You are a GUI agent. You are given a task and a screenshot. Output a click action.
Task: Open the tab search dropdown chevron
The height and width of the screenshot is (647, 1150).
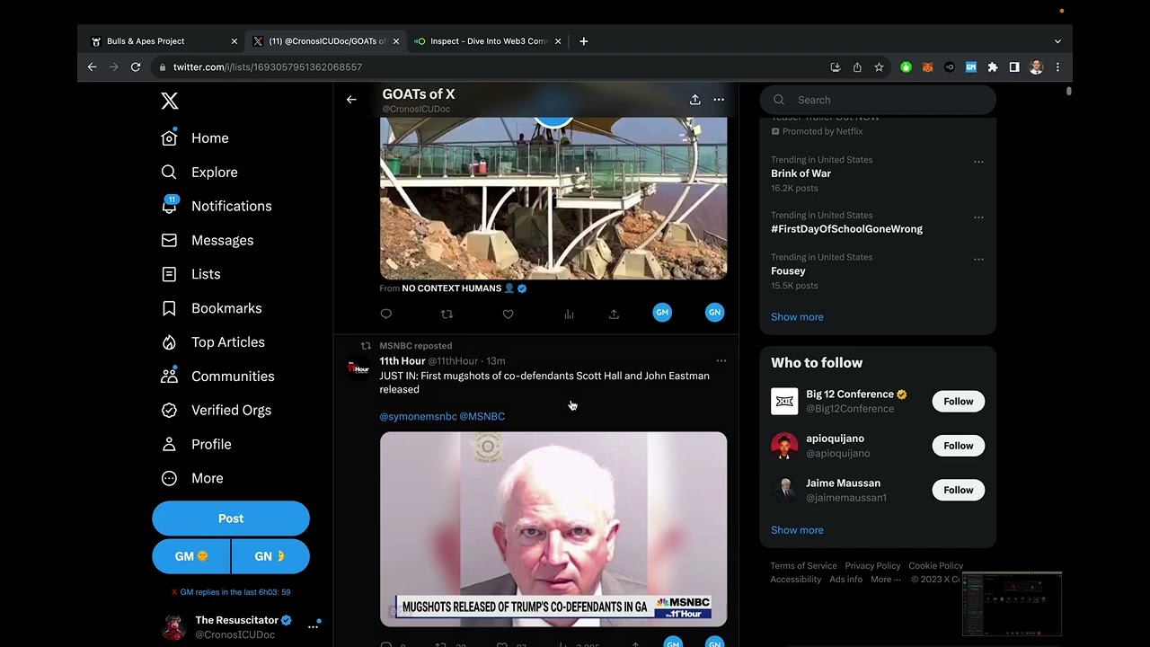tap(1057, 41)
